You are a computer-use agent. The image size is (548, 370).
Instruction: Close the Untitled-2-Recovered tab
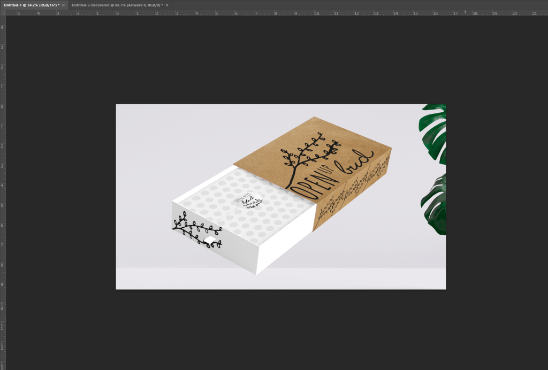pyautogui.click(x=167, y=5)
